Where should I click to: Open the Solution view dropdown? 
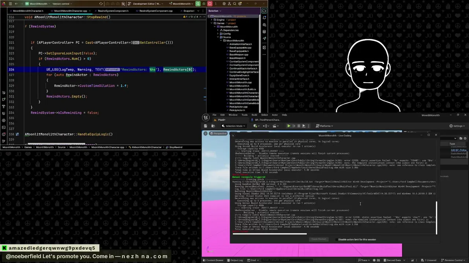tap(215, 11)
